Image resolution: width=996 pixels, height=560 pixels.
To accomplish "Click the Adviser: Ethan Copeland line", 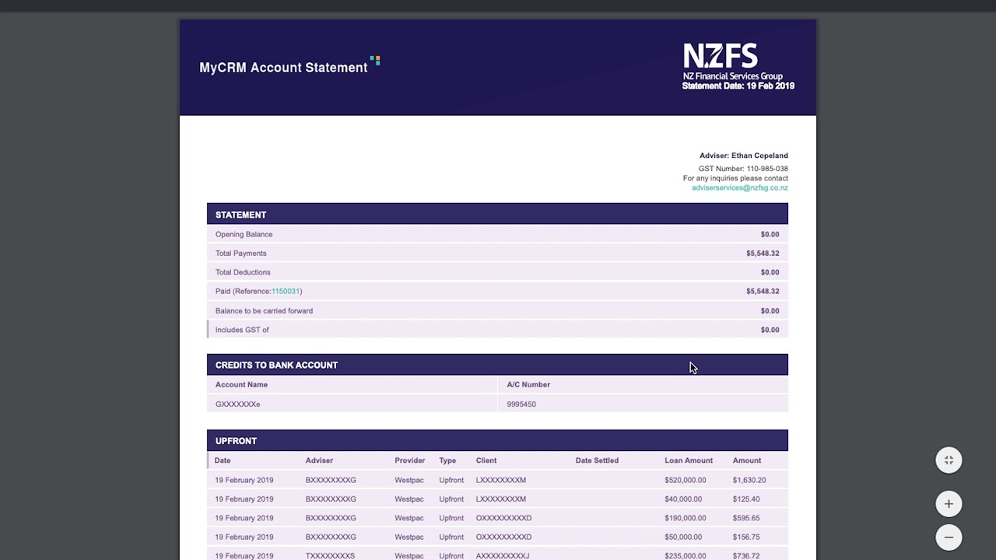I will [743, 156].
